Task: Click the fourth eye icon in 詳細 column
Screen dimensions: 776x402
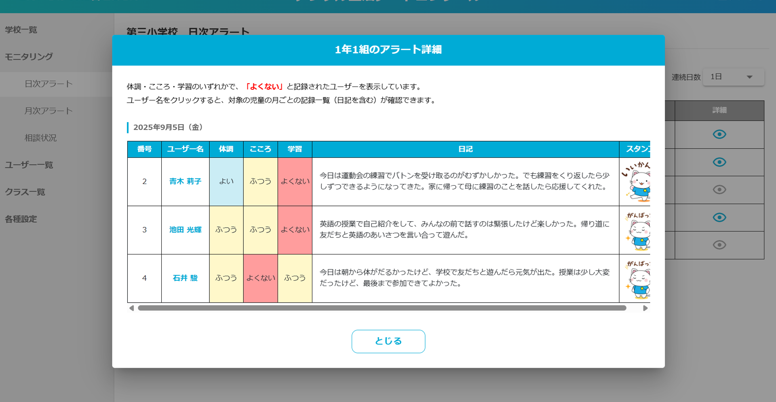Action: pyautogui.click(x=719, y=218)
